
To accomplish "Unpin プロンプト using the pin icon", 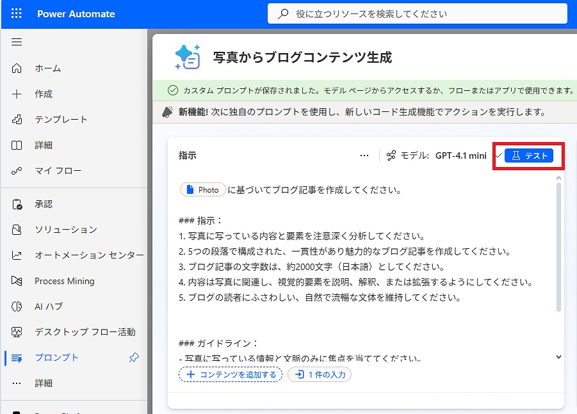I will pos(134,358).
